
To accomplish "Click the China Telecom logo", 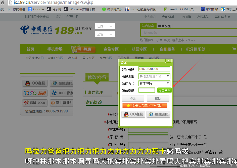I will point(36,30).
